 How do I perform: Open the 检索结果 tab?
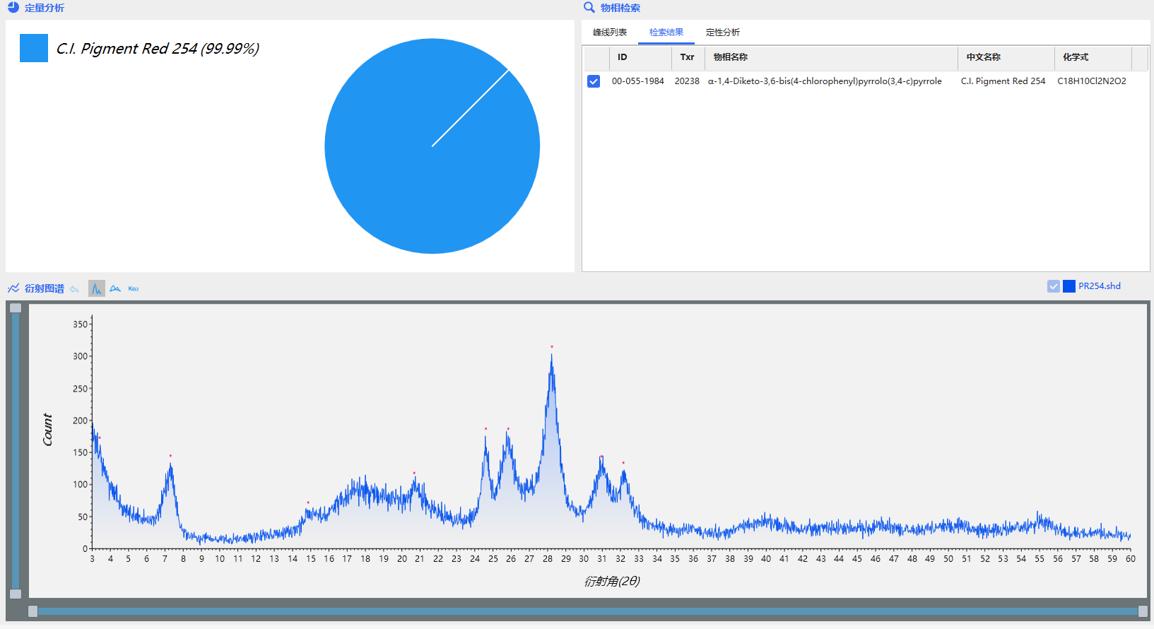click(x=666, y=33)
